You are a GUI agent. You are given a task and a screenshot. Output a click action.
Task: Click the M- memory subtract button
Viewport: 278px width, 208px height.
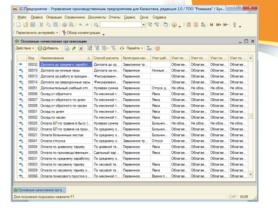(226, 25)
